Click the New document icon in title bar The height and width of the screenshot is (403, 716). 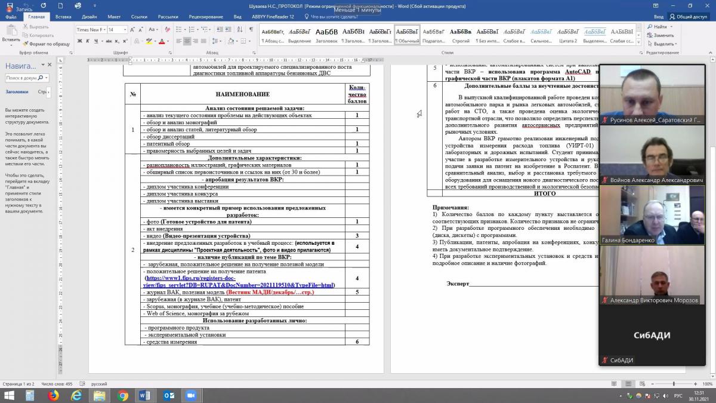[61, 6]
